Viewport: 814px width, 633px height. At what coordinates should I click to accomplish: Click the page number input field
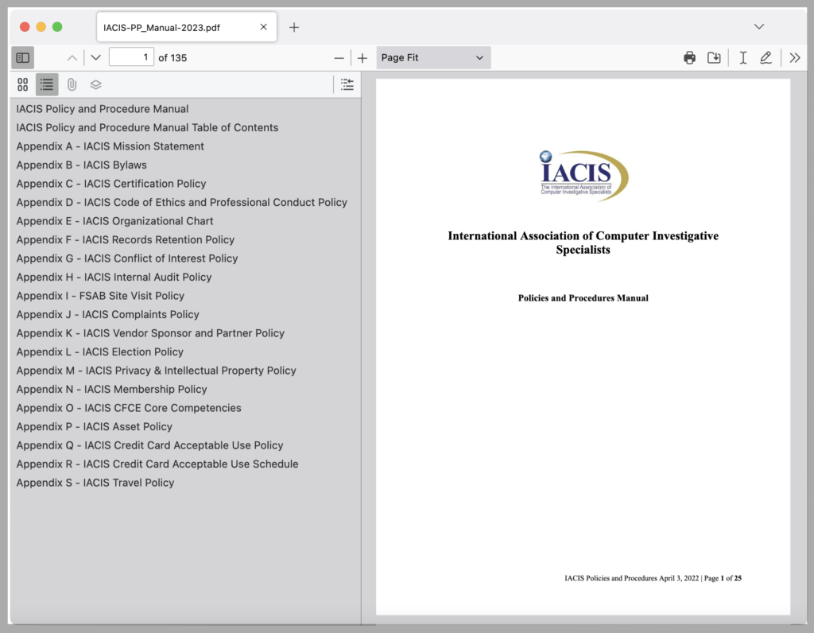(x=131, y=57)
